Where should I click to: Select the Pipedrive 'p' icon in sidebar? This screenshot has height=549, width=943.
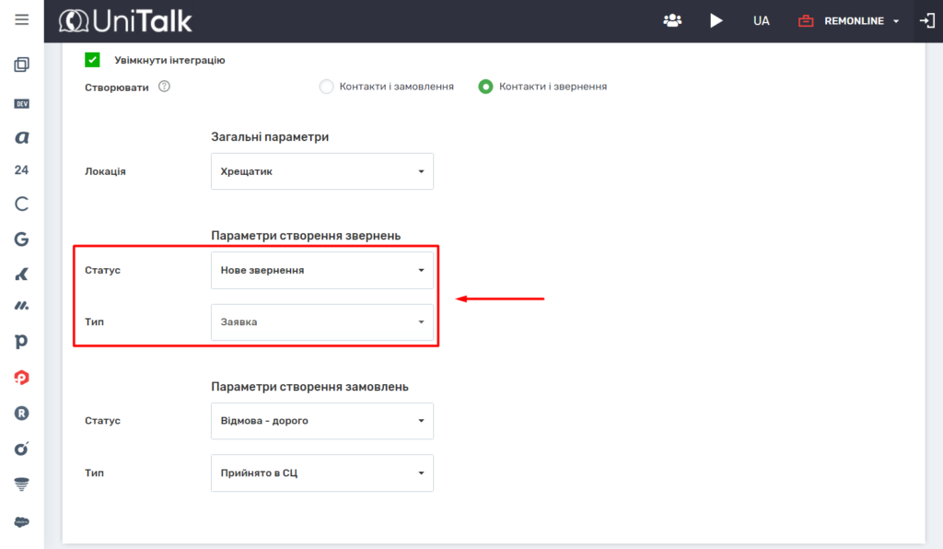[x=22, y=341]
